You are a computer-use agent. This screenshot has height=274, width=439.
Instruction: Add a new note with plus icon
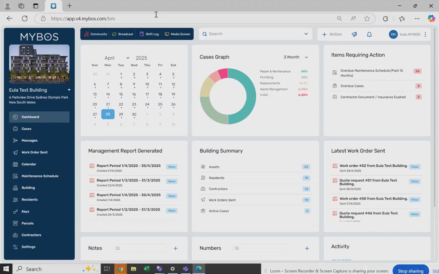pos(176,248)
